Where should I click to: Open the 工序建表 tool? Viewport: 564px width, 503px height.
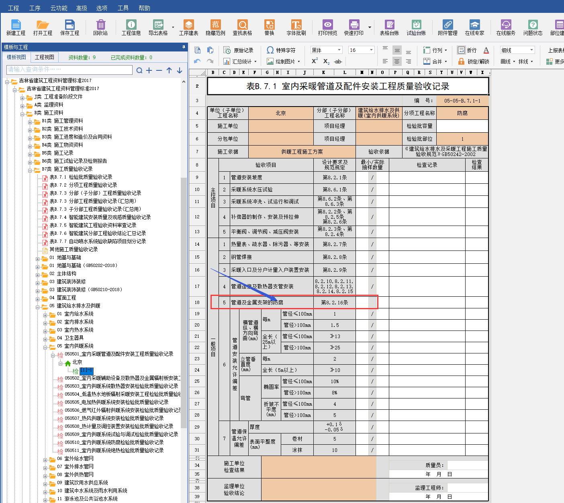click(189, 27)
